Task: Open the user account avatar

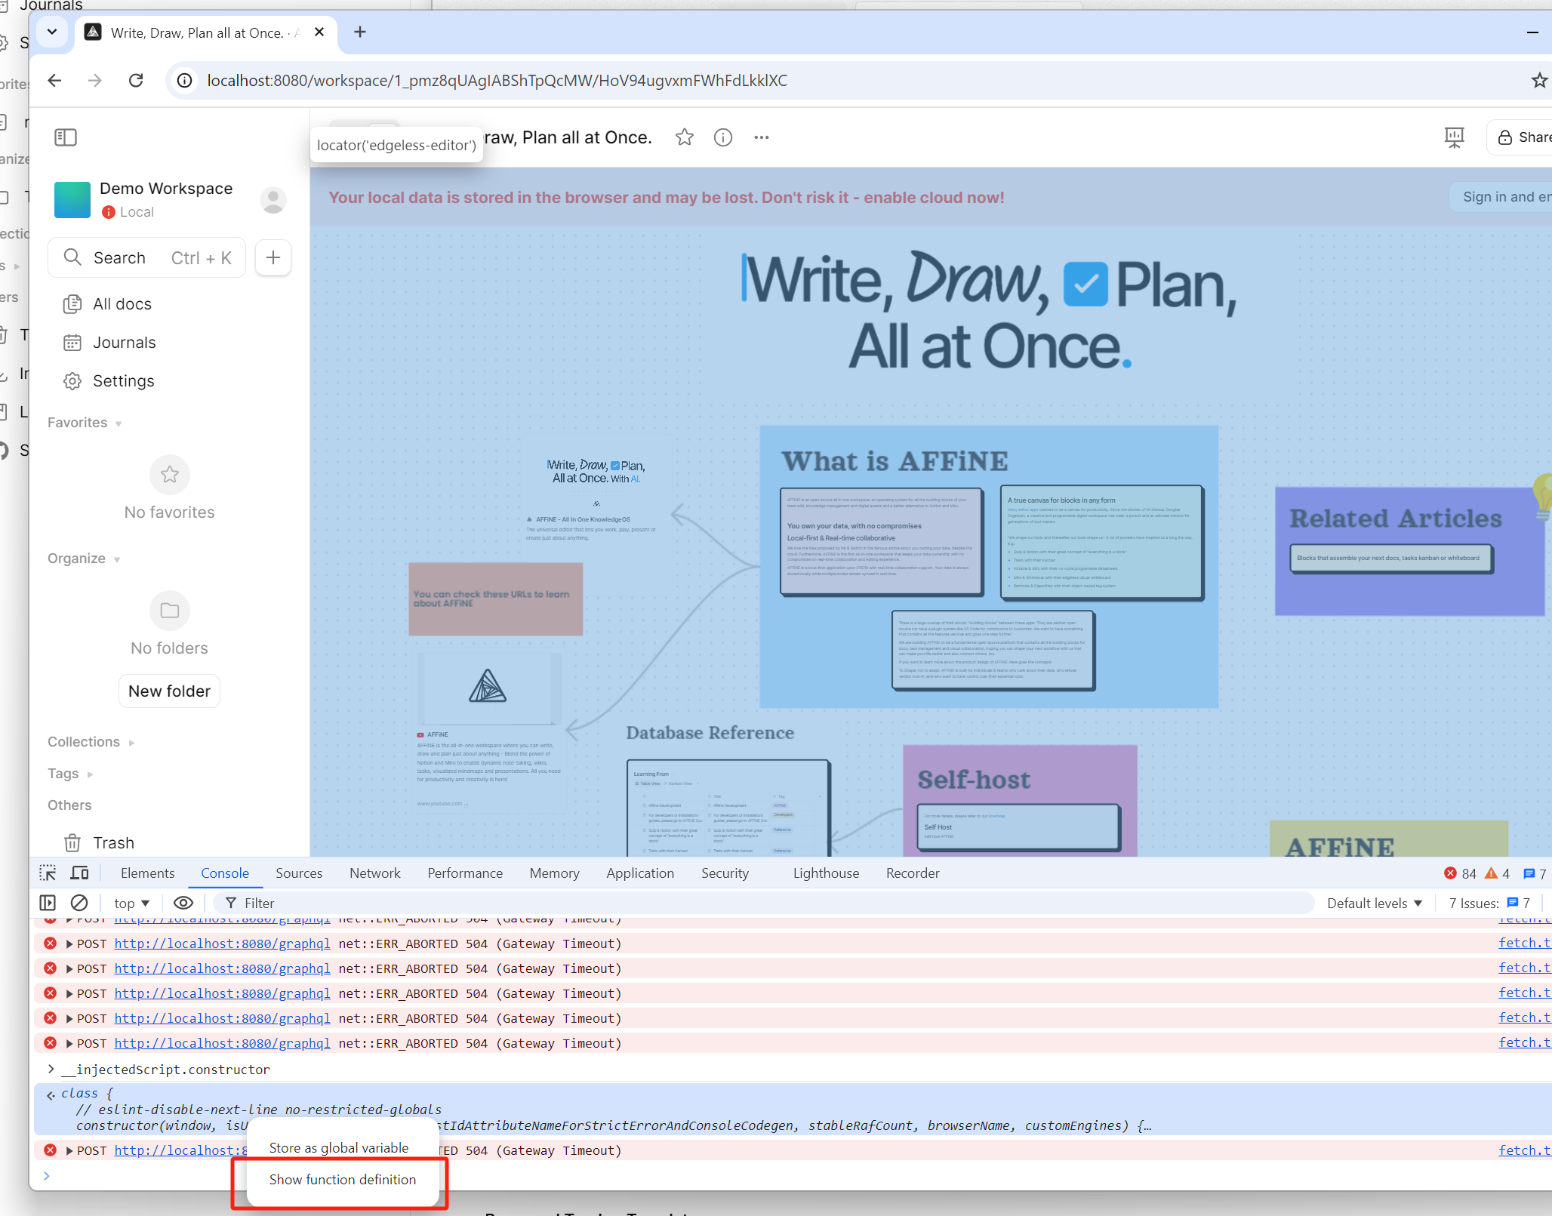Action: point(273,200)
